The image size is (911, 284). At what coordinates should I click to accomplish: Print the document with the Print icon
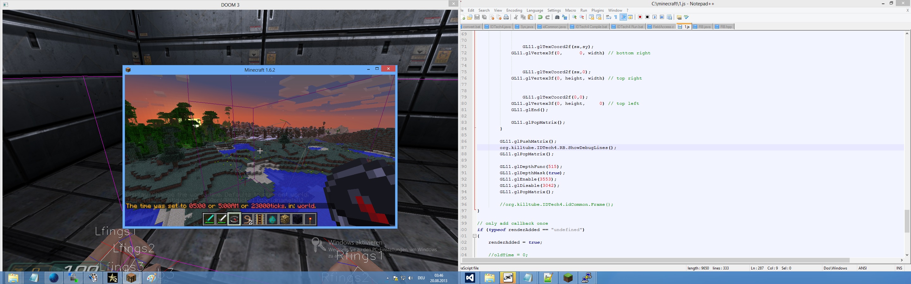[506, 17]
